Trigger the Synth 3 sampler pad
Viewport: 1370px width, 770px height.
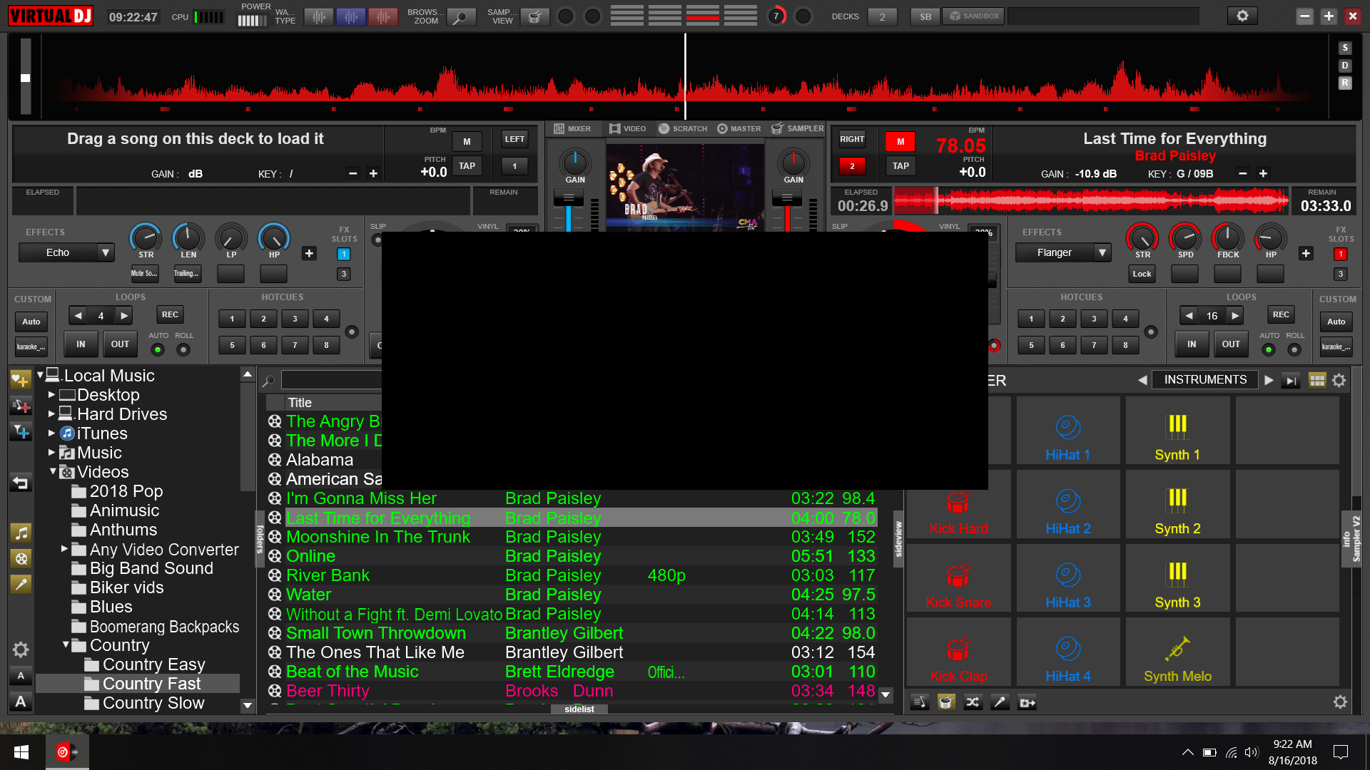point(1177,577)
